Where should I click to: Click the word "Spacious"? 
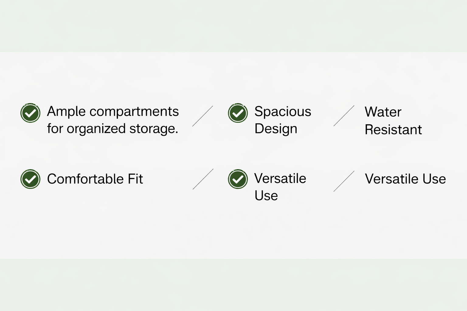tap(282, 111)
